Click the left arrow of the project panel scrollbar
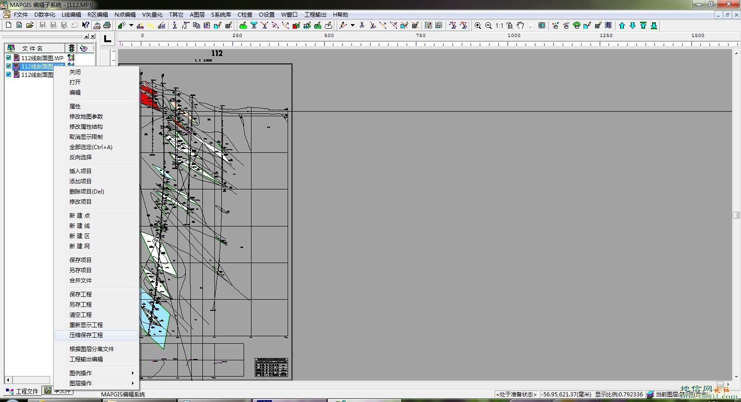 pos(8,380)
